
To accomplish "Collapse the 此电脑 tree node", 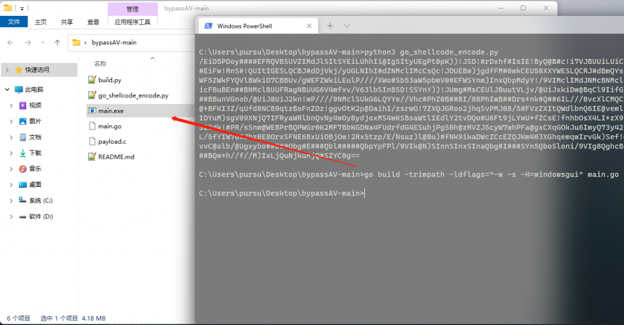I will [x=7, y=89].
